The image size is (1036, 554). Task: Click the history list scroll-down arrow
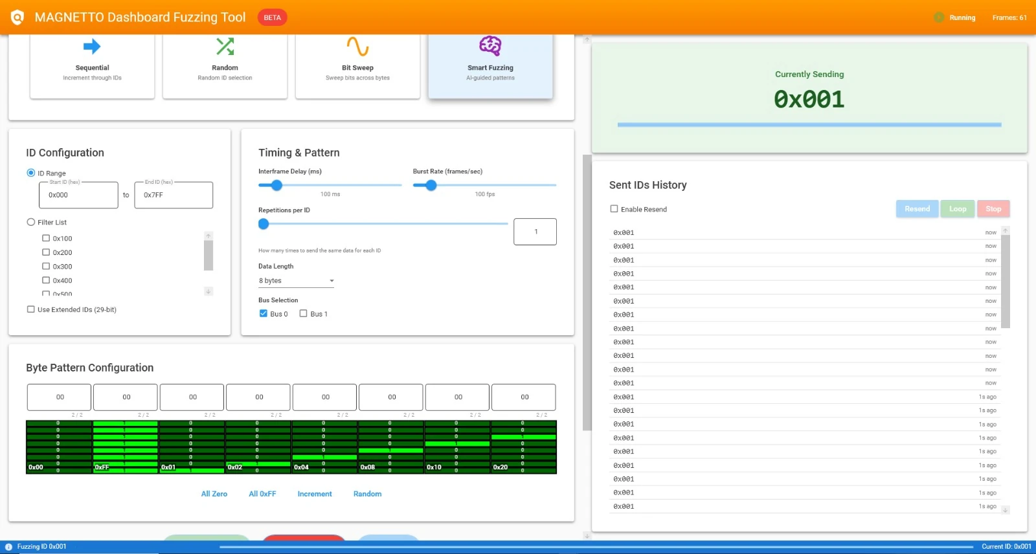click(x=1006, y=510)
